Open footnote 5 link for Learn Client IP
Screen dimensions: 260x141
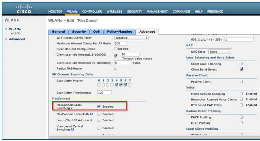pos(91,120)
